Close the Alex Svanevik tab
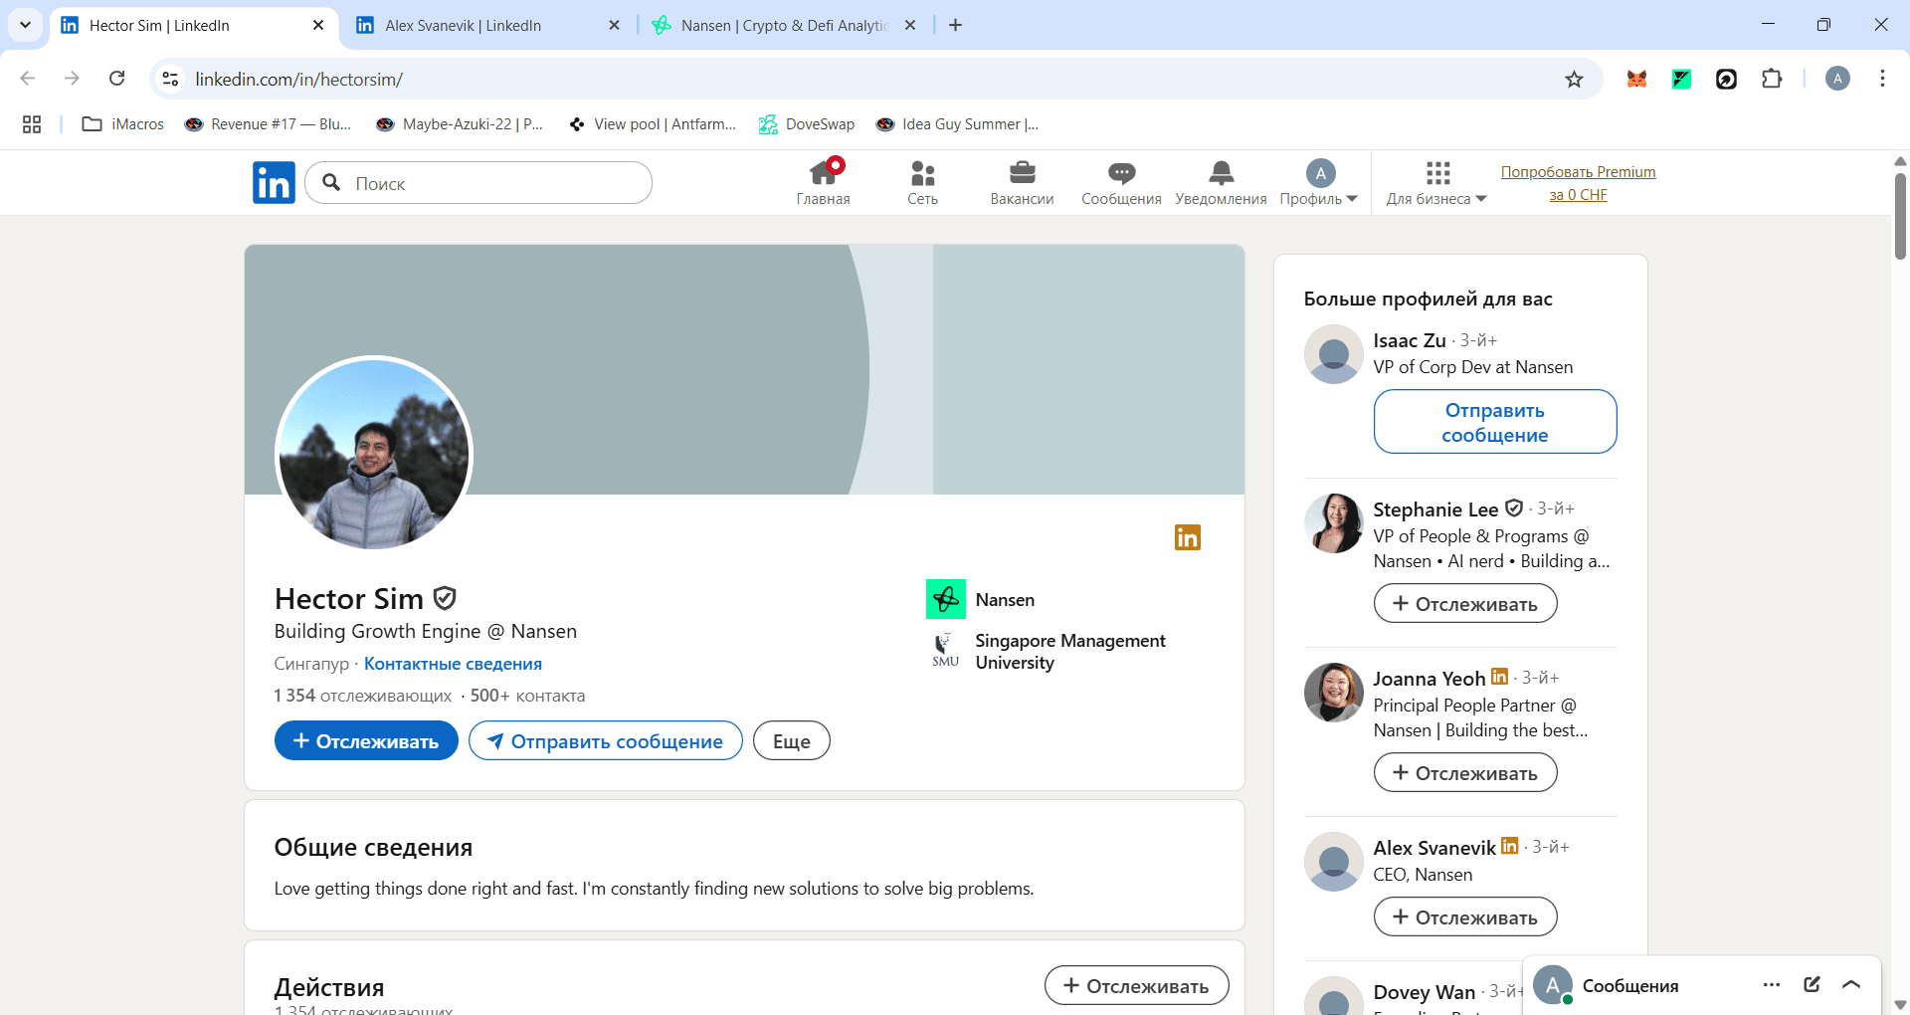Image resolution: width=1910 pixels, height=1015 pixels. (x=614, y=25)
